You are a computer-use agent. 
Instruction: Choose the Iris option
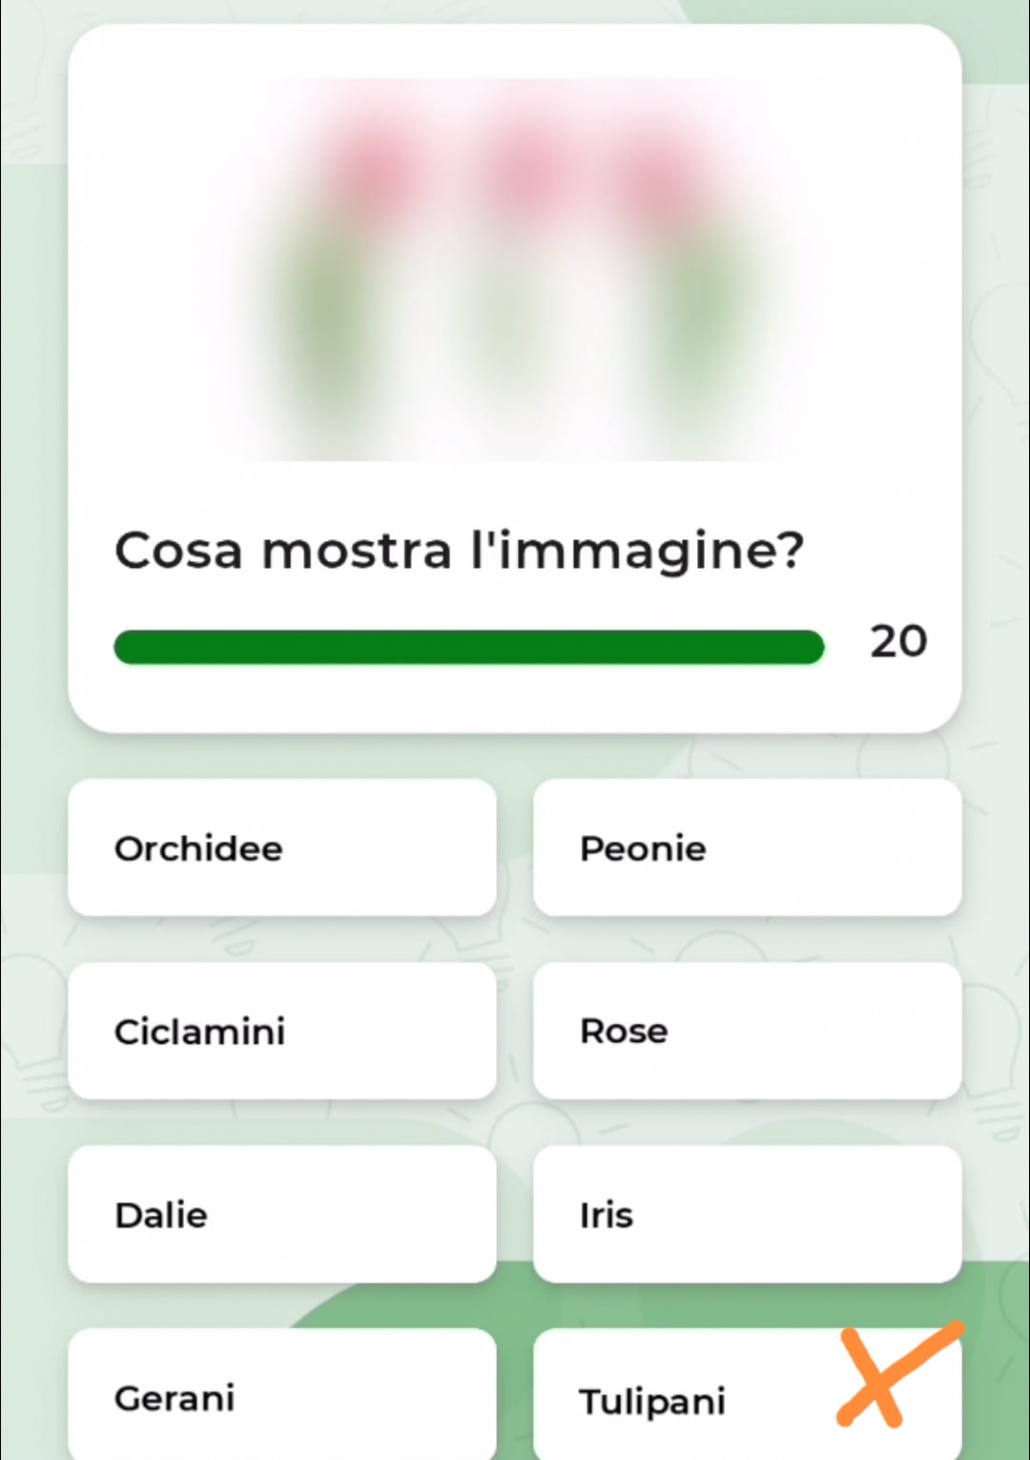(747, 1214)
